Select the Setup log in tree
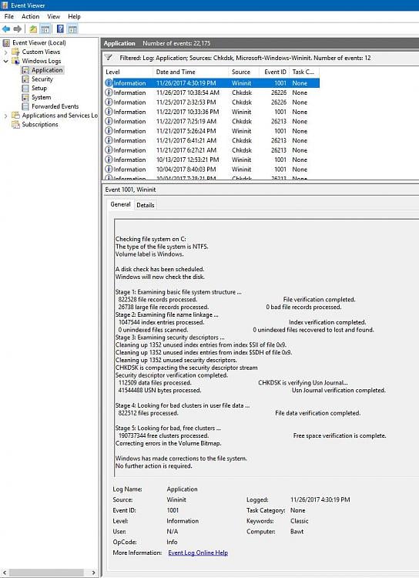This screenshot has width=419, height=578. coord(39,89)
